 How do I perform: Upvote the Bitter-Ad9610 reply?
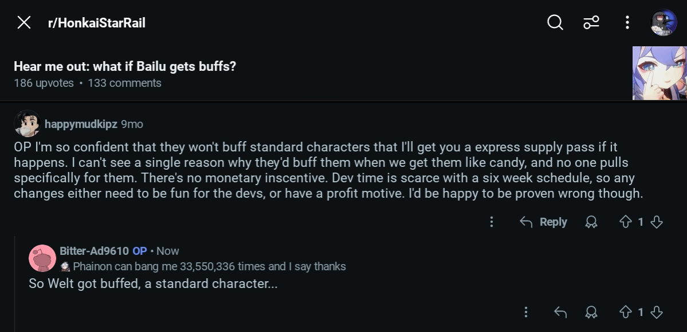(625, 312)
